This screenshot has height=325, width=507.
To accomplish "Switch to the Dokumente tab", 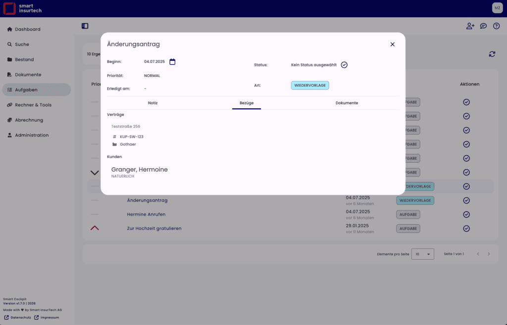I will 347,103.
